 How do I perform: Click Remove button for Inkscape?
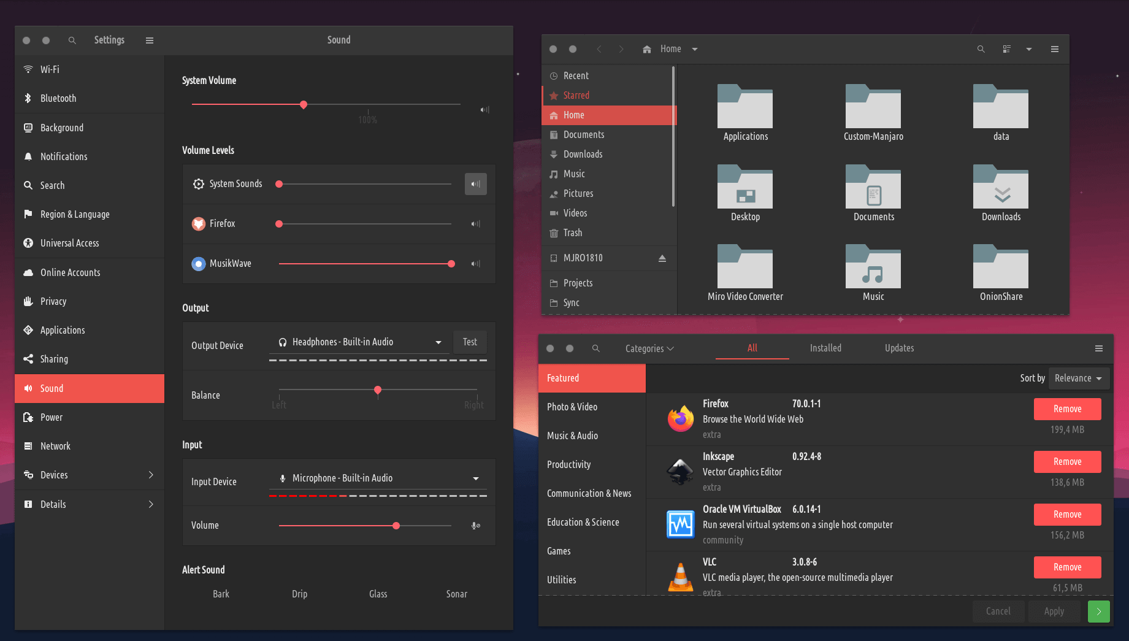[1067, 462]
